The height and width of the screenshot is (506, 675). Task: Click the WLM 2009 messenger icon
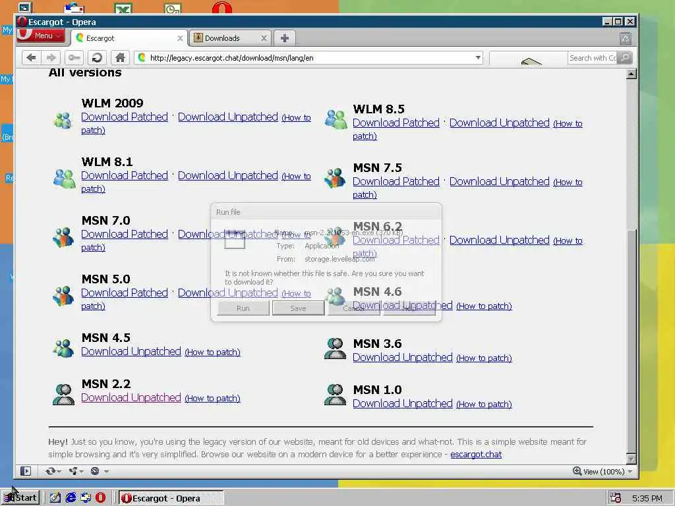pyautogui.click(x=63, y=121)
